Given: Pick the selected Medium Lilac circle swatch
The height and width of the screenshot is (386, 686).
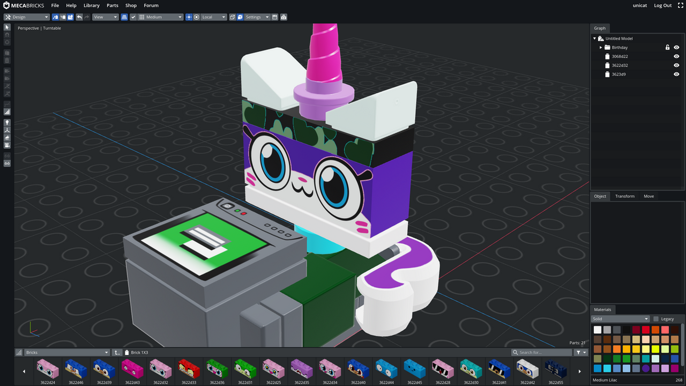Looking at the screenshot, I should click(x=646, y=368).
